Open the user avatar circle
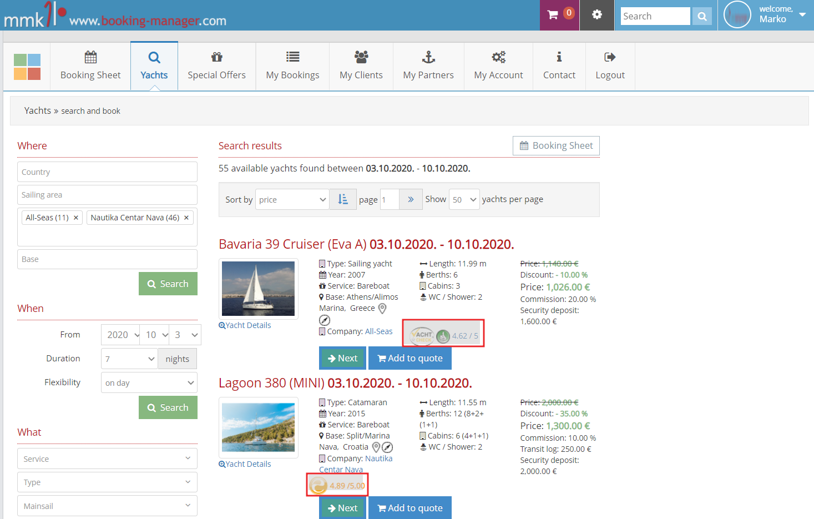This screenshot has height=519, width=814. [x=737, y=15]
